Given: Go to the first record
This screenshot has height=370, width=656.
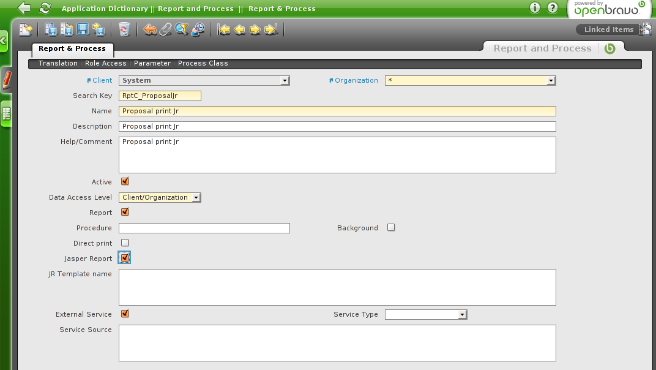Looking at the screenshot, I should pos(224,29).
